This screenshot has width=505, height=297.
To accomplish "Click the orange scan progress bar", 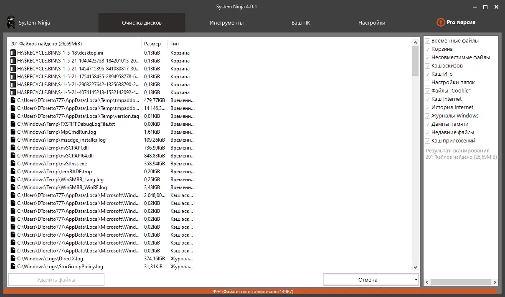I will [251, 292].
